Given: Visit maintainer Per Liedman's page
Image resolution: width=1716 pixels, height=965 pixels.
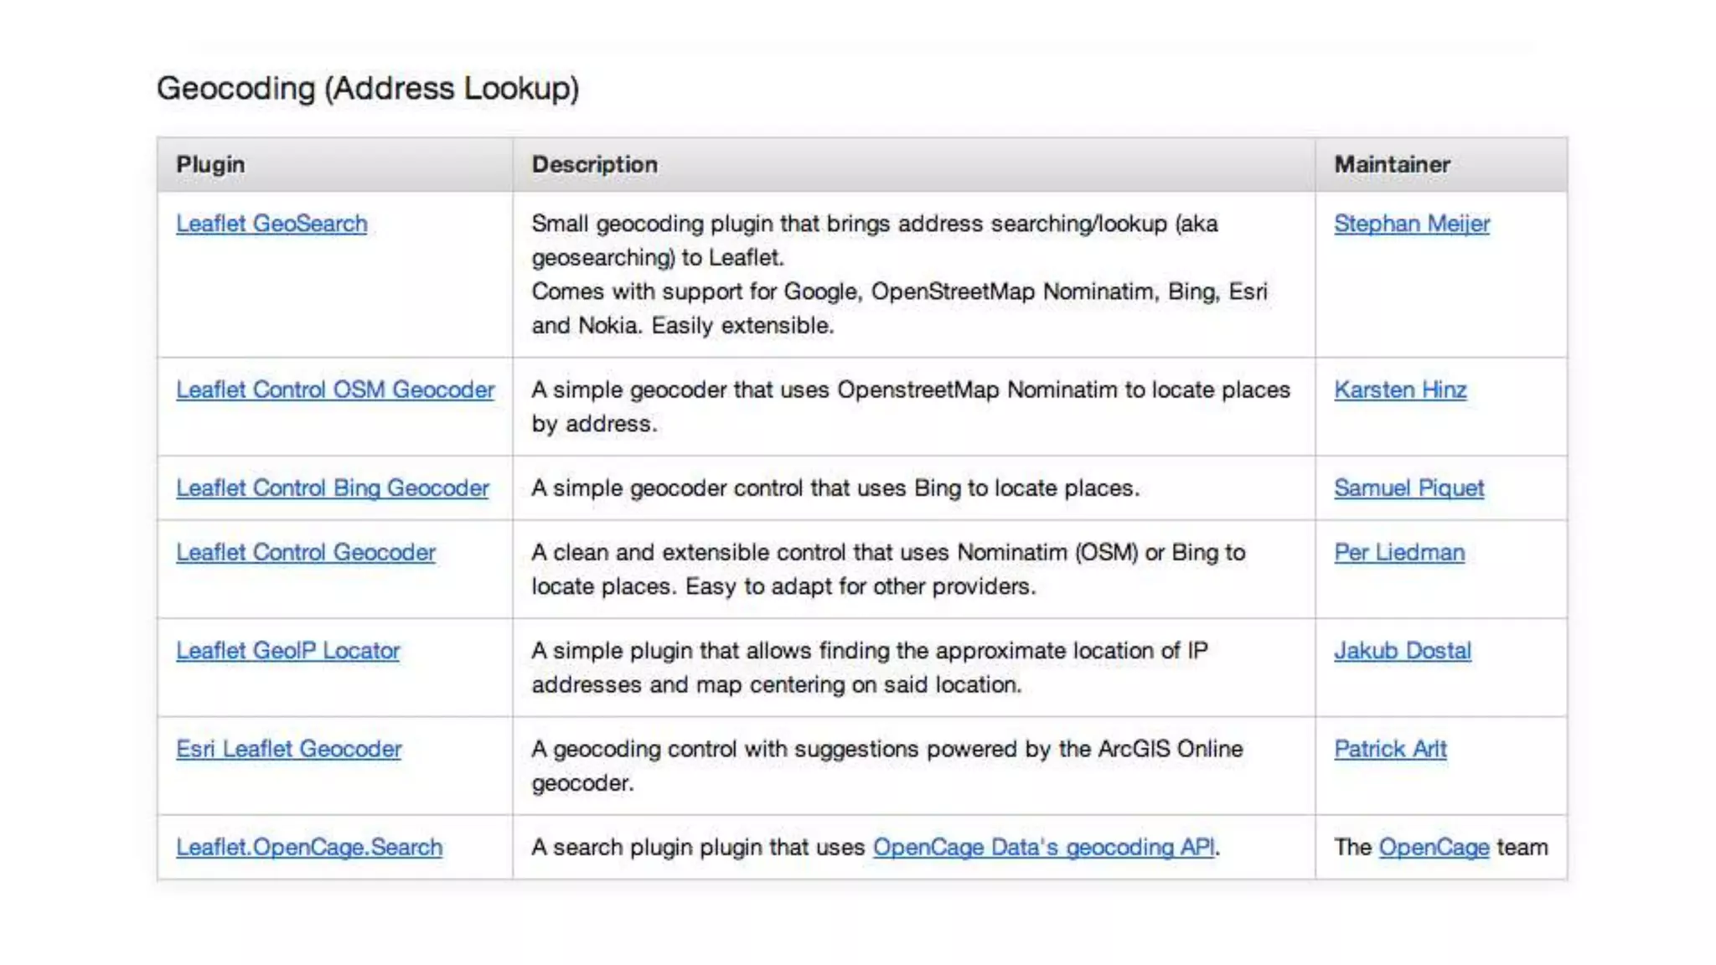Looking at the screenshot, I should click(1398, 552).
